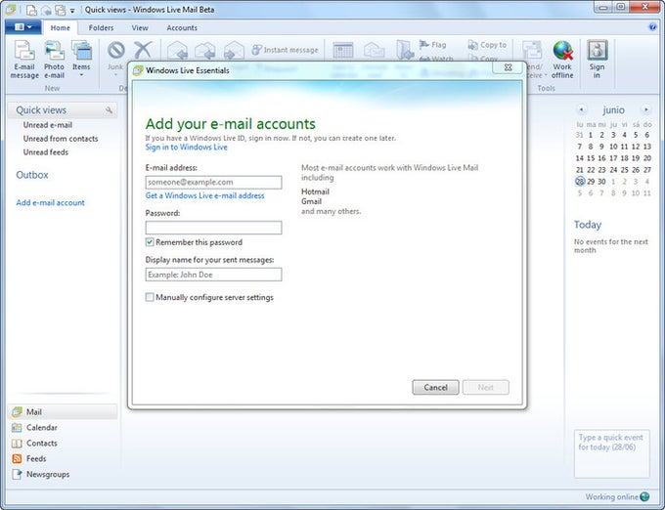Image resolution: width=665 pixels, height=510 pixels.
Task: Select Unread from contacts quick view
Action: (x=61, y=139)
